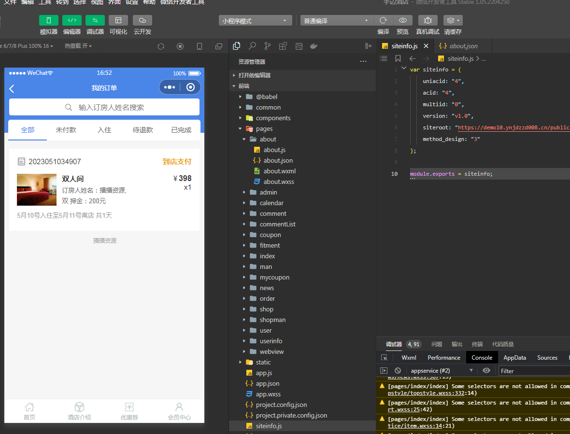Toggle the 预览 preview eye icon
The height and width of the screenshot is (434, 570).
[403, 20]
